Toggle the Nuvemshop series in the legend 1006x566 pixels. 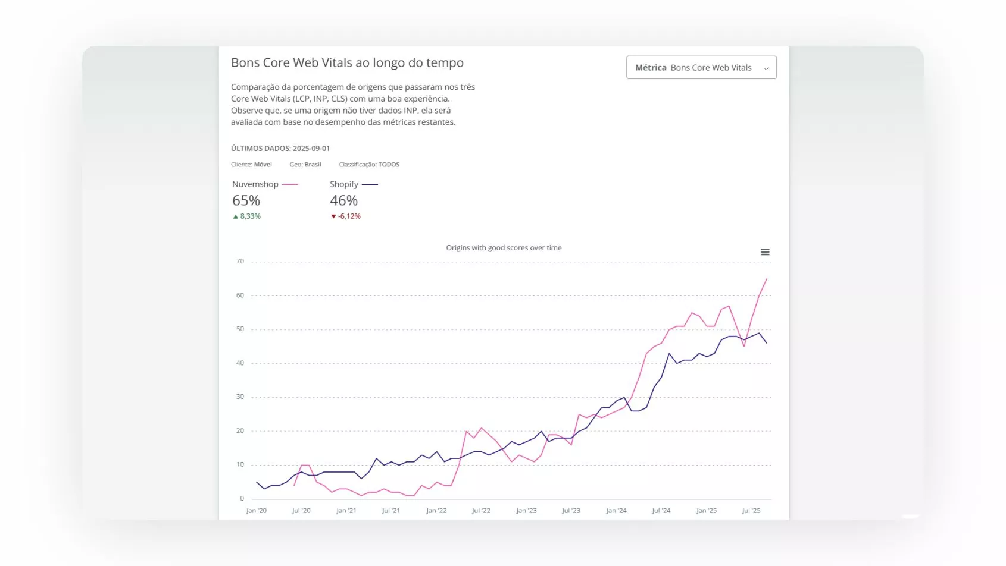coord(255,184)
